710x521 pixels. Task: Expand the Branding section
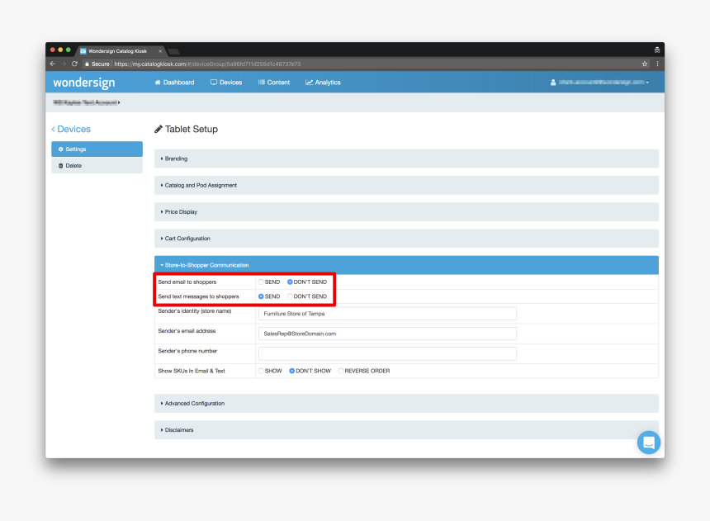(x=176, y=159)
